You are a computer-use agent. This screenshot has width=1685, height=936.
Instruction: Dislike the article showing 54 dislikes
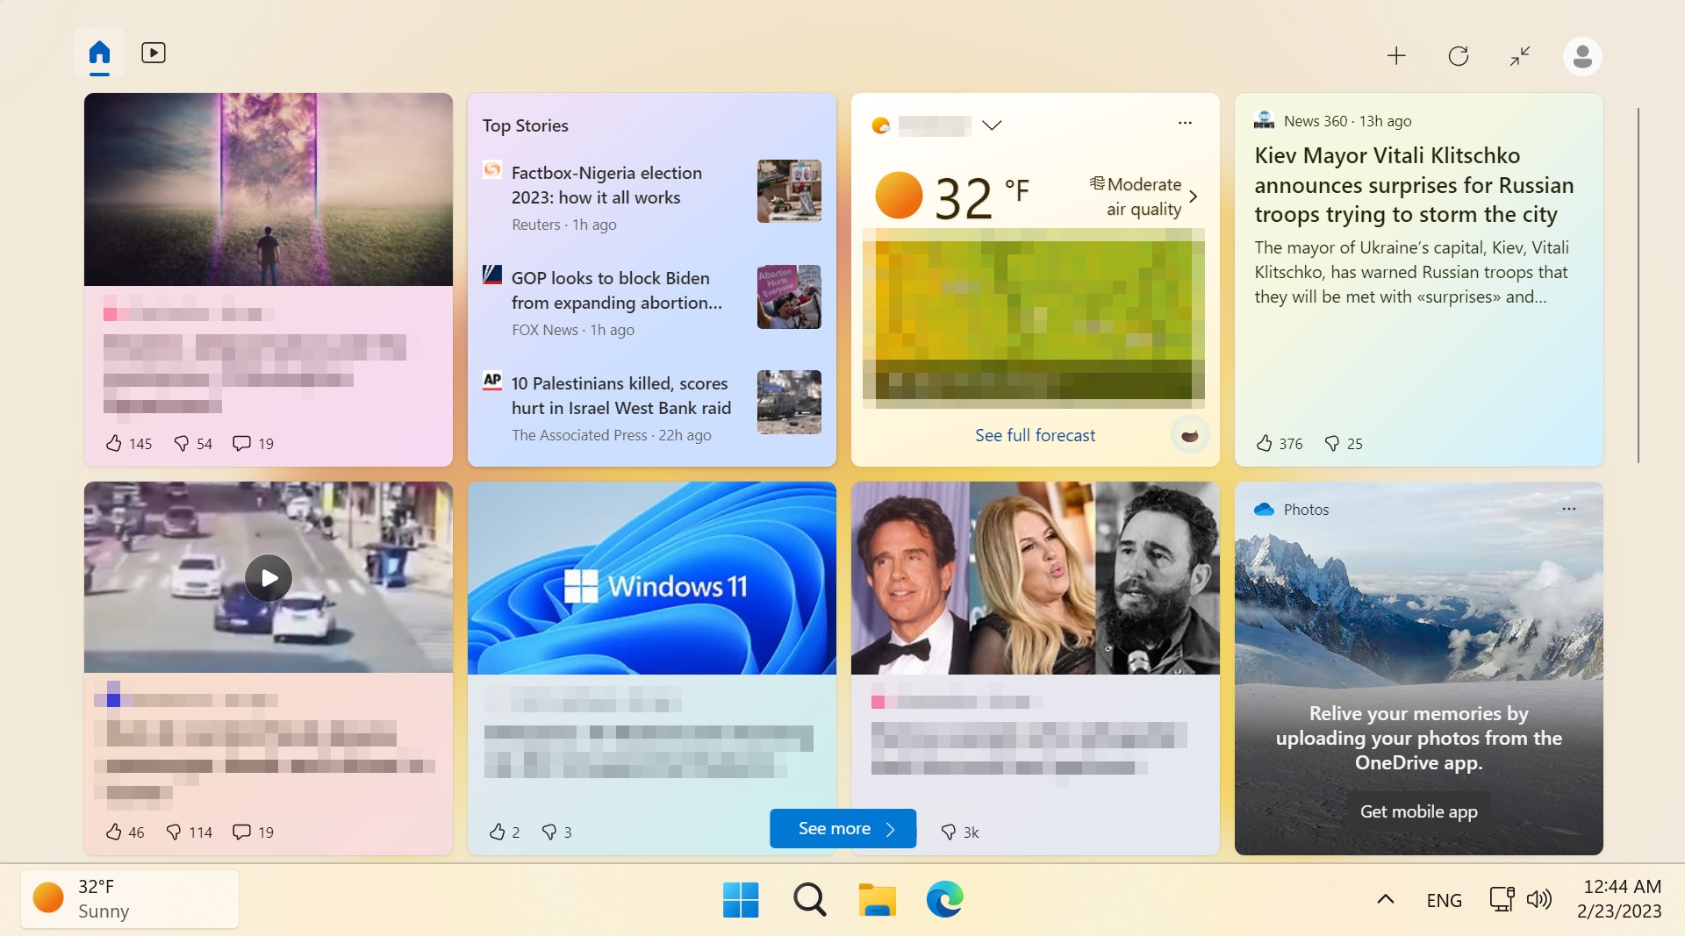click(x=192, y=444)
